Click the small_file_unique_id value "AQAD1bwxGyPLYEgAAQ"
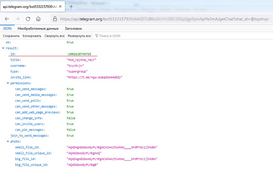 (84, 153)
